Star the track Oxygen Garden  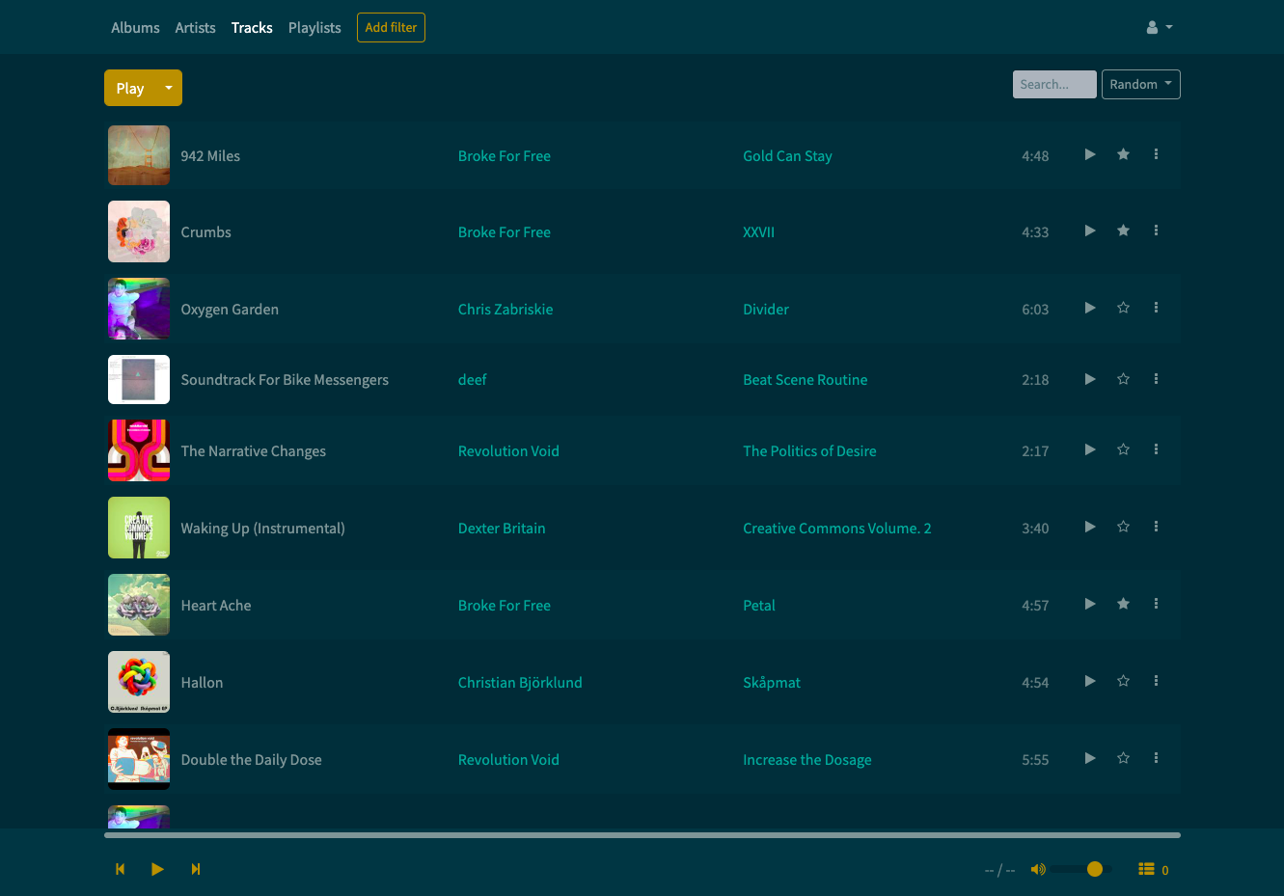tap(1123, 308)
